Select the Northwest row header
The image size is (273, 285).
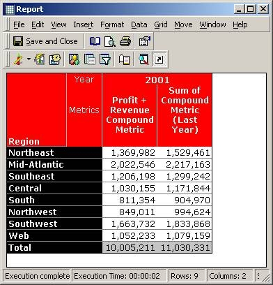(x=54, y=212)
